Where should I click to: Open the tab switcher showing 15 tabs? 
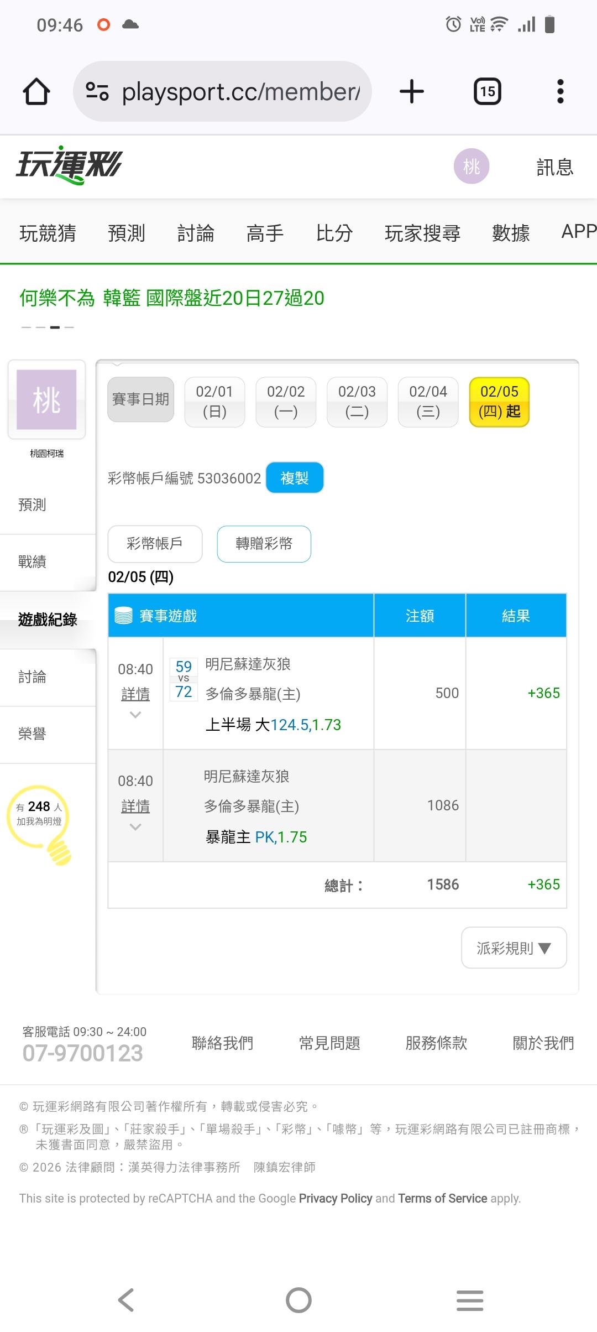pos(487,91)
